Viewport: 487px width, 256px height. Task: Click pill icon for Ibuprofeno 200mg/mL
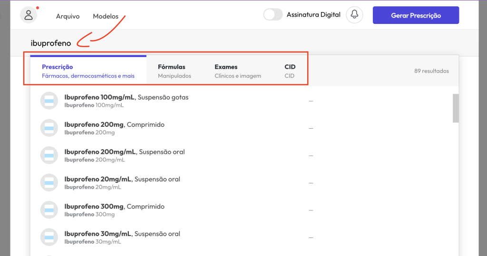point(49,155)
